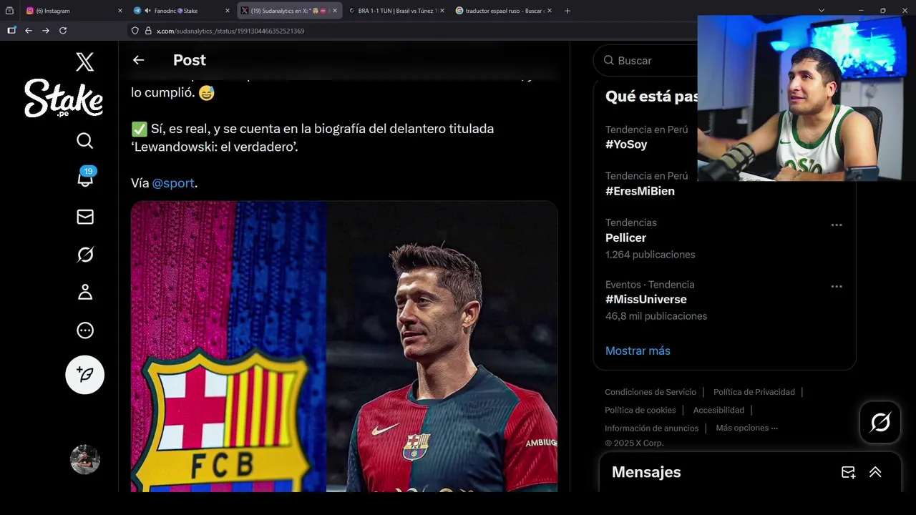Screen dimensions: 916x515
Task: Switch to the Instagram browser tab
Action: click(x=72, y=11)
